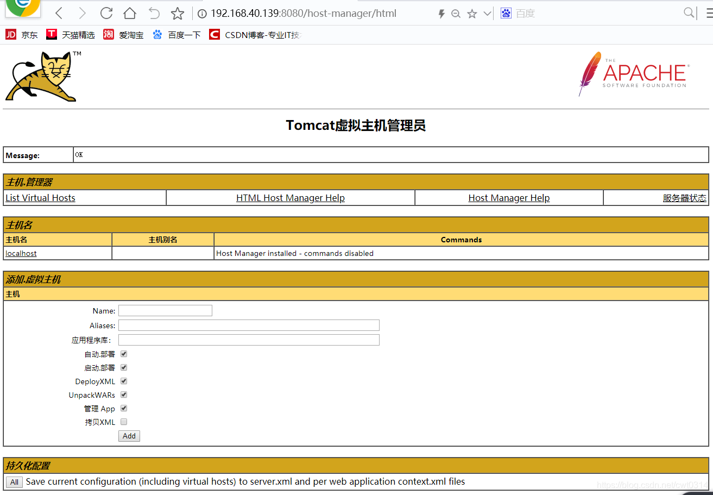Click the localhost host name link
713x495 pixels.
21,253
